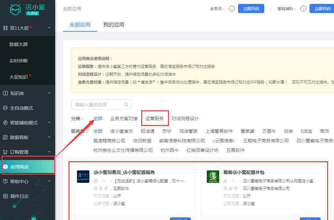Click the 全部应用 breadcrumb text at top
This screenshot has width=334, height=220.
(x=72, y=9)
